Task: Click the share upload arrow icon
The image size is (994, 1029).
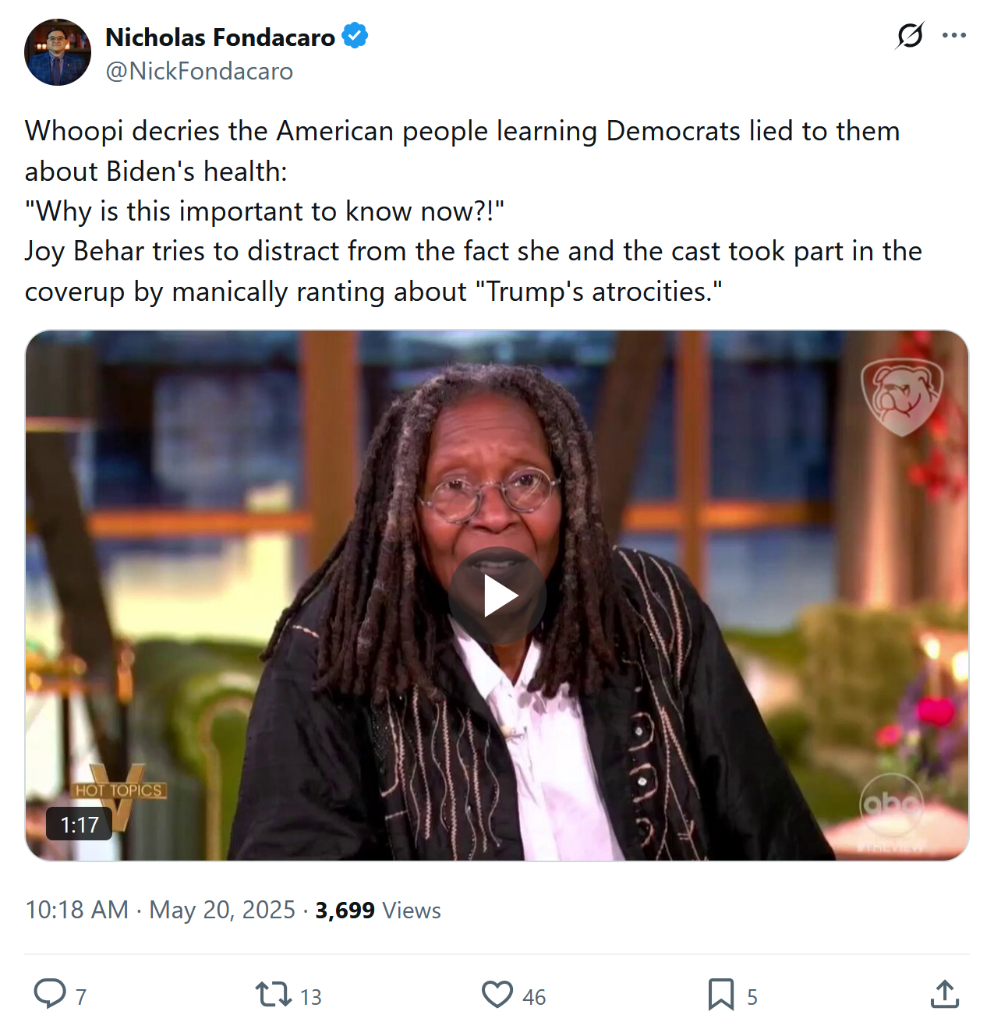Action: pyautogui.click(x=945, y=994)
